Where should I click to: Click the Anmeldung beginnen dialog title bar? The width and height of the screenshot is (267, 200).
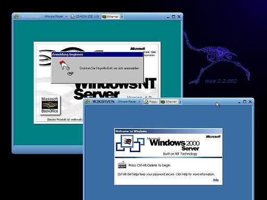click(98, 55)
